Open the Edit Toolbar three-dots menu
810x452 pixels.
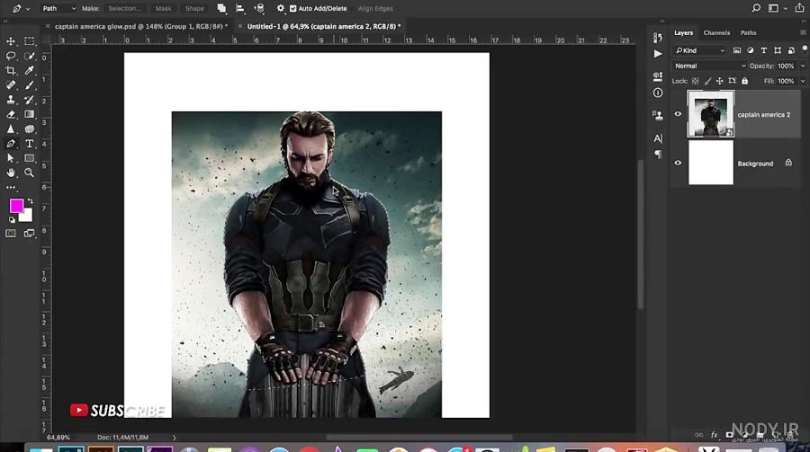click(10, 188)
